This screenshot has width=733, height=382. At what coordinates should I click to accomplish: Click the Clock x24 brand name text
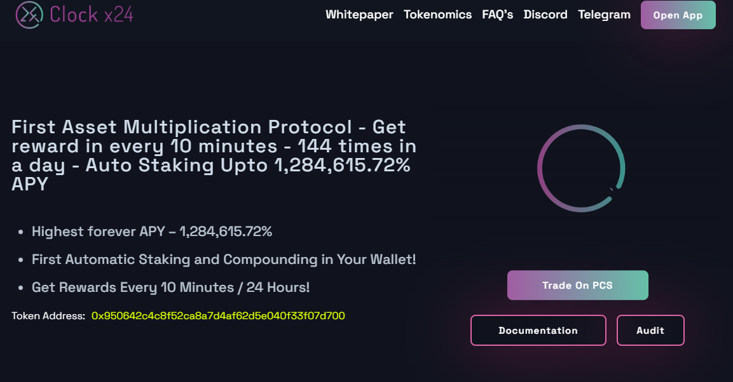click(92, 14)
